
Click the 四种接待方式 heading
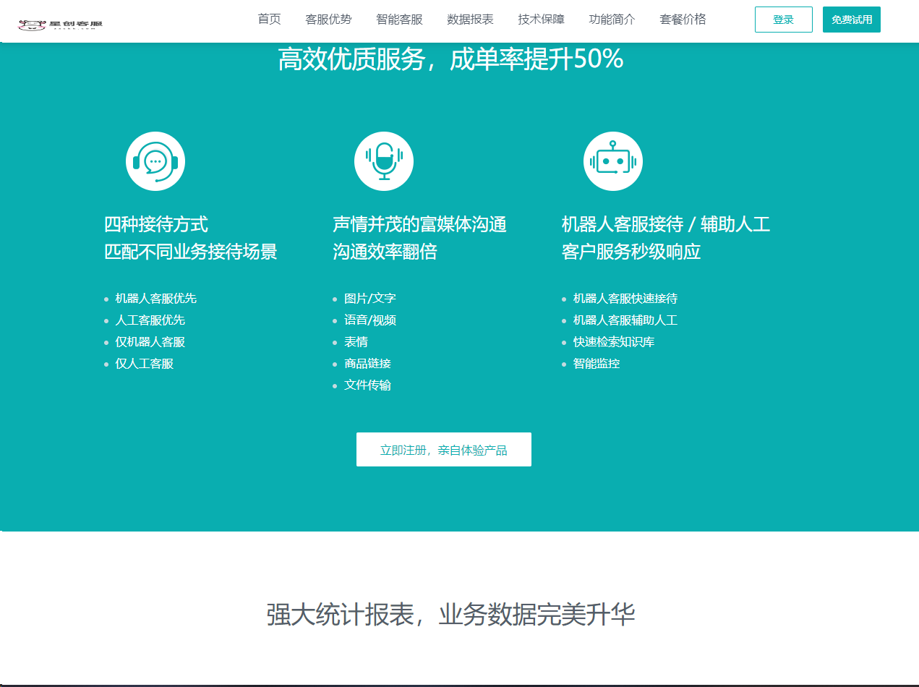[x=156, y=224]
